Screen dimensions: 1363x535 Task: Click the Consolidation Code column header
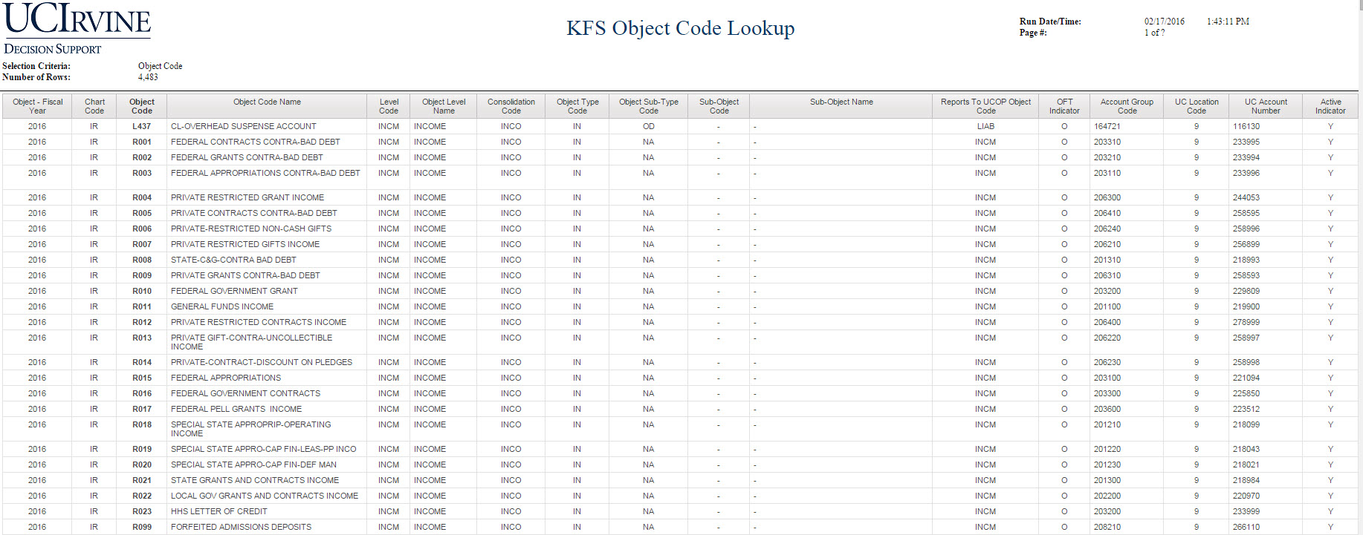click(x=511, y=106)
